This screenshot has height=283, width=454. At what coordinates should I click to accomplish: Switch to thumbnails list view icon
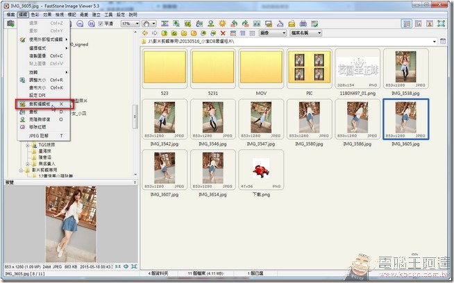tap(233, 33)
